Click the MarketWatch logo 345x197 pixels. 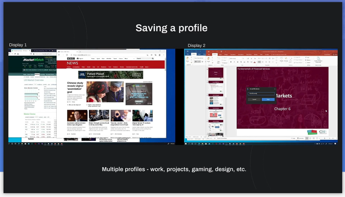(33, 60)
